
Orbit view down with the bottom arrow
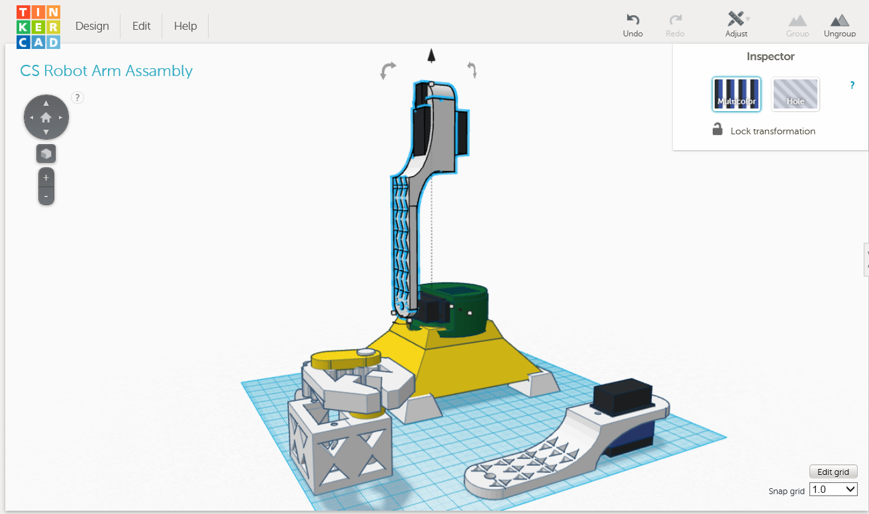pyautogui.click(x=46, y=132)
